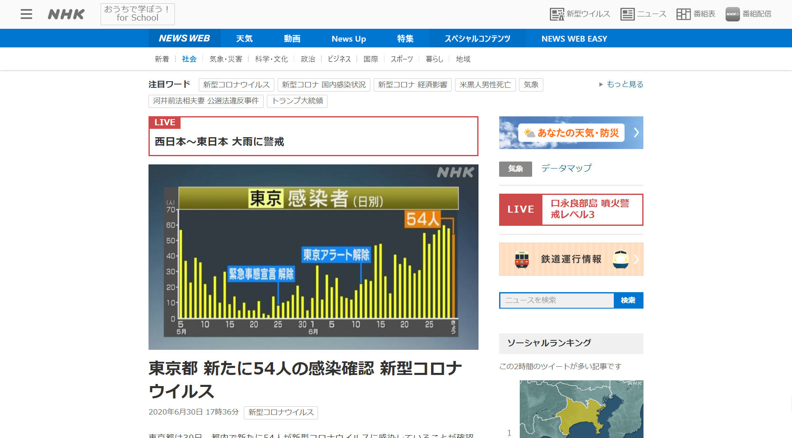Click the arrow on あなたの天気・防災 banner
This screenshot has height=438, width=792.
(x=636, y=133)
